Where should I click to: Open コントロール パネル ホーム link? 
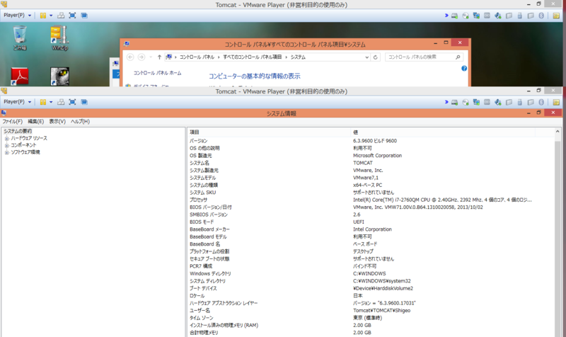[x=157, y=73]
